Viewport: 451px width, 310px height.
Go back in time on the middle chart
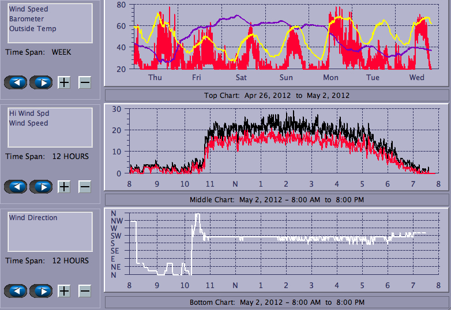tap(16, 187)
